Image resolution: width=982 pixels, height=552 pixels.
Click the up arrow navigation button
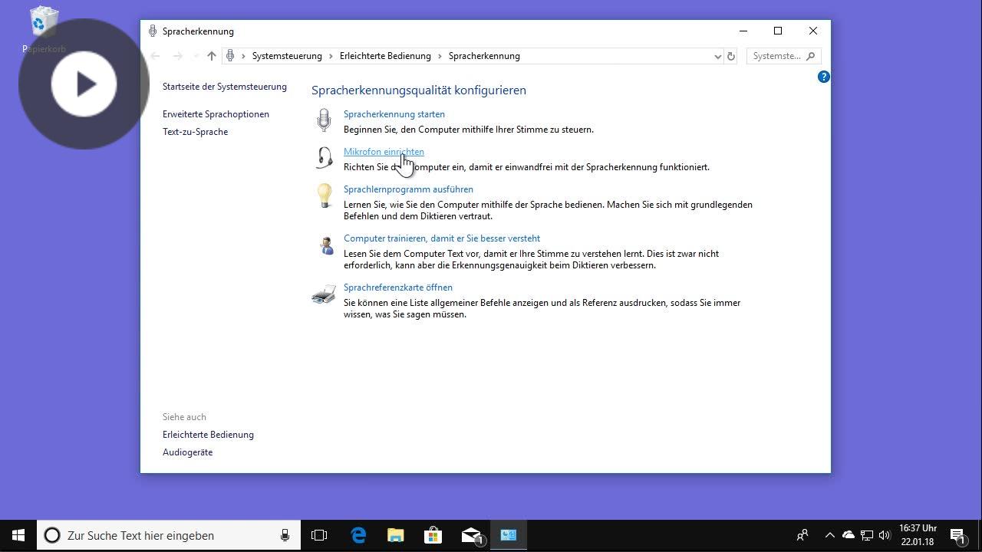pyautogui.click(x=212, y=56)
